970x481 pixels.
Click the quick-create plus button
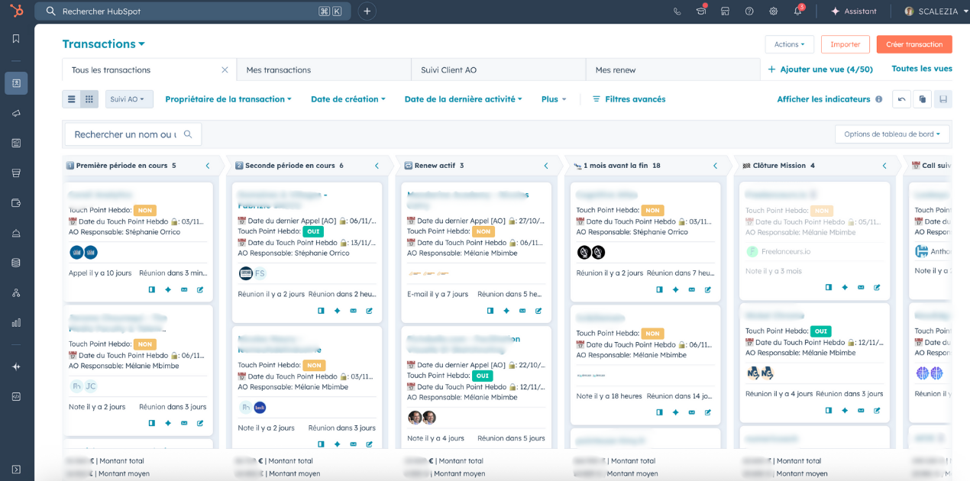click(367, 11)
